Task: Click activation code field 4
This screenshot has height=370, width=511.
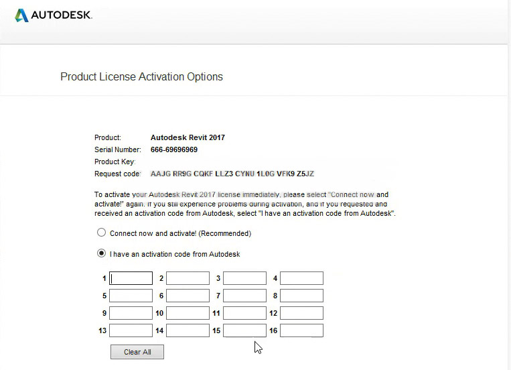Action: tap(302, 278)
